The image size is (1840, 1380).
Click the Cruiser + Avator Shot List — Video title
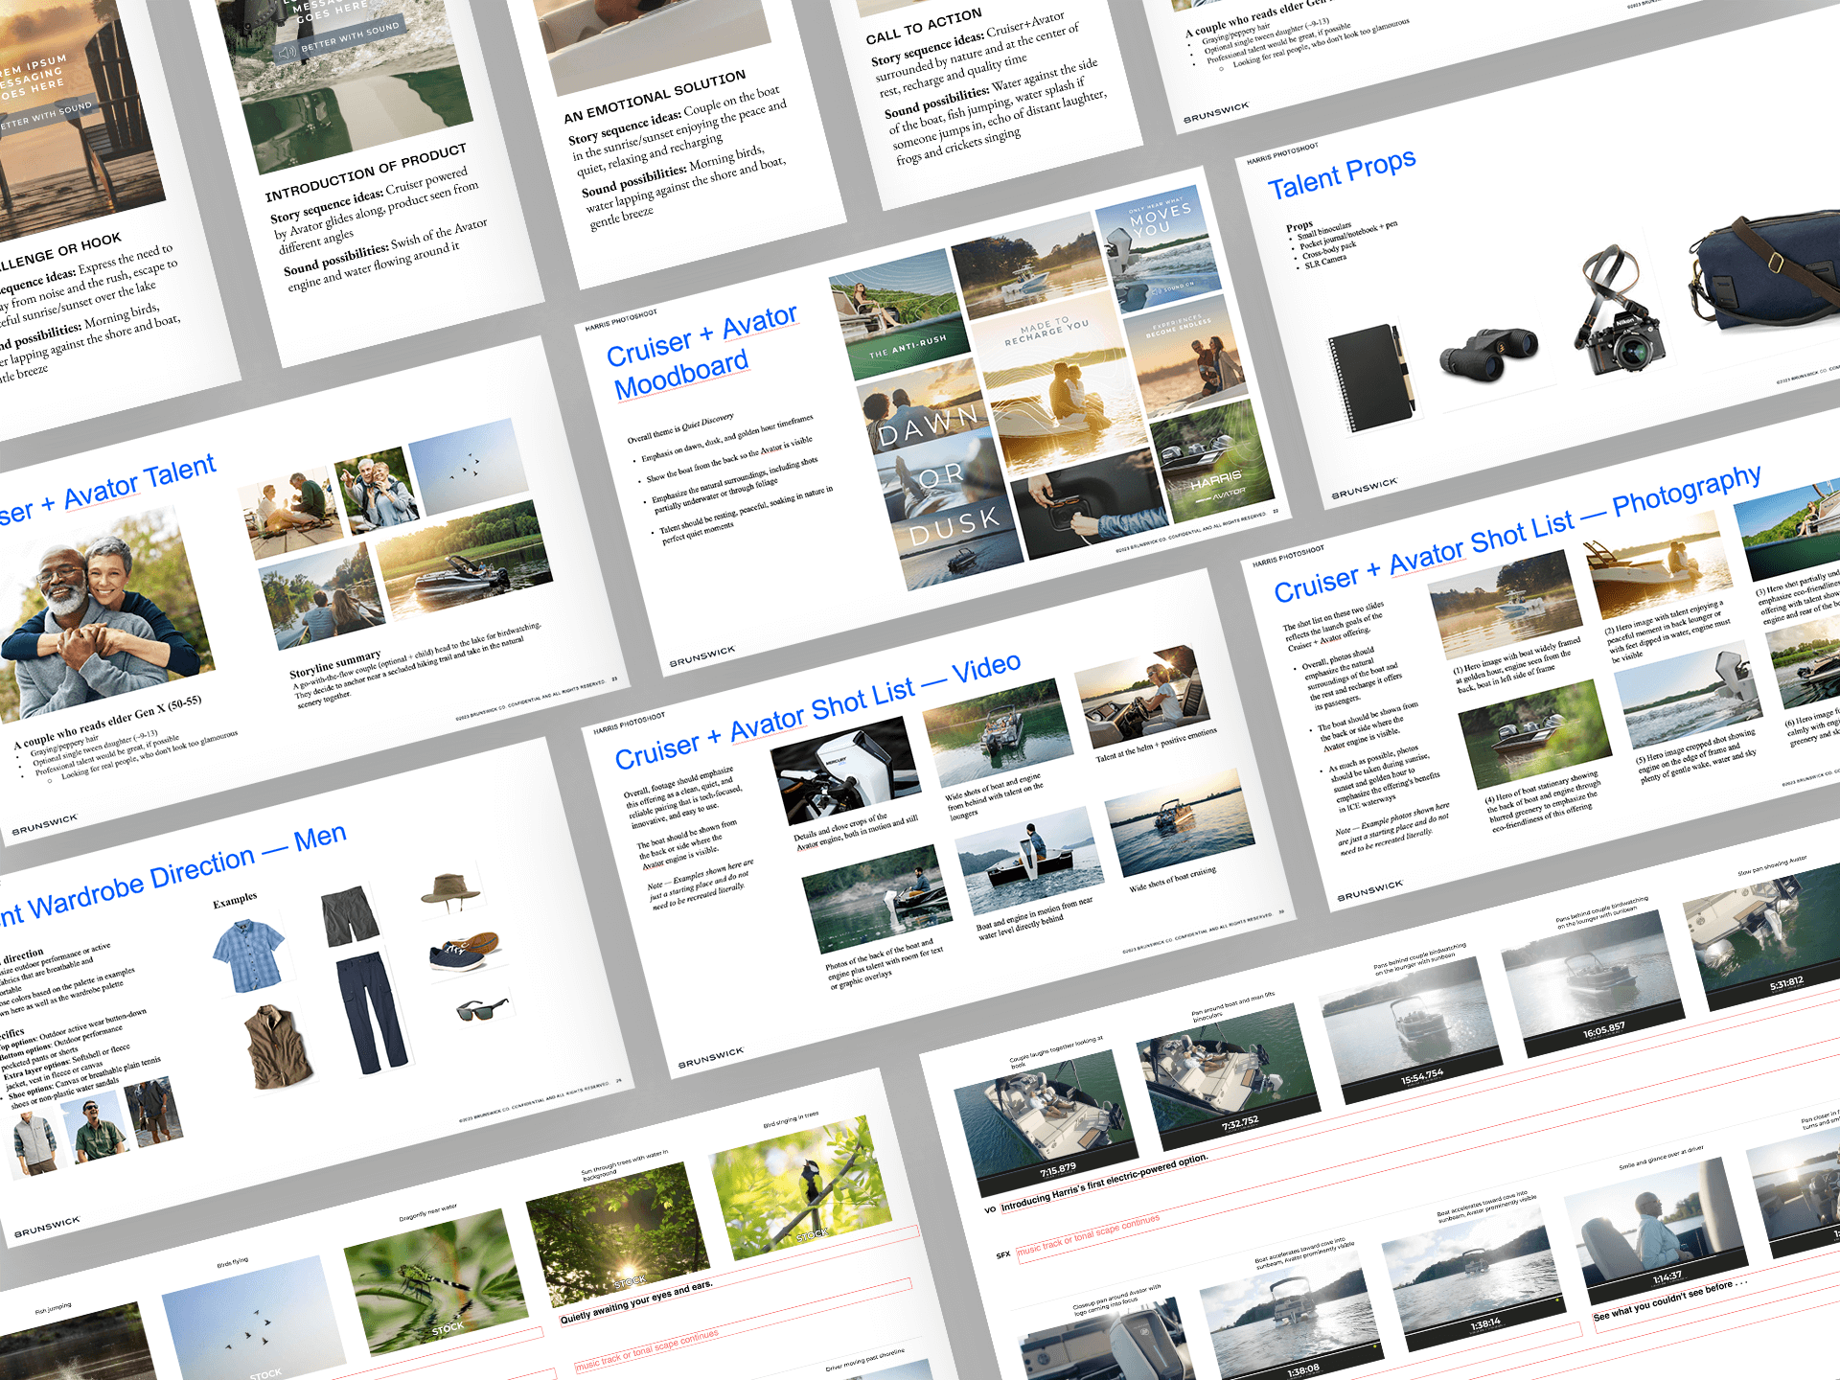817,711
